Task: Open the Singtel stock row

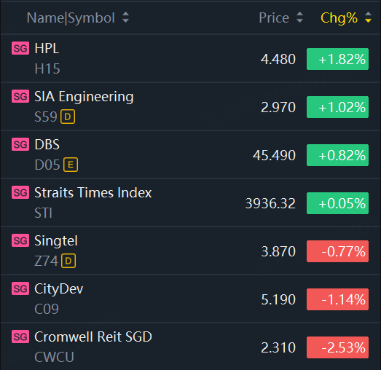Action: click(x=191, y=251)
